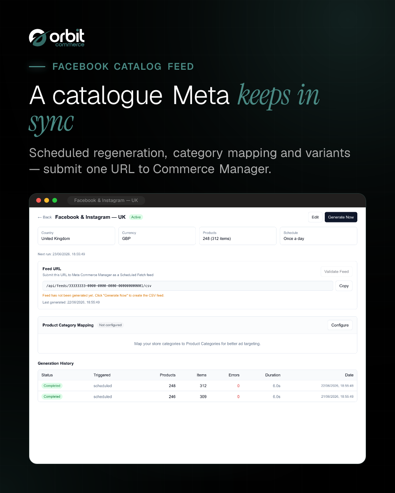The width and height of the screenshot is (395, 493).
Task: Click the Active status badge
Action: click(136, 217)
